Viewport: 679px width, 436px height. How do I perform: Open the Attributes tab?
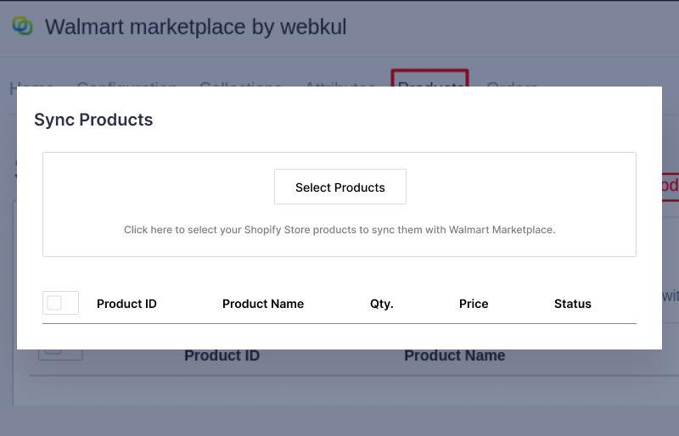[x=339, y=84]
